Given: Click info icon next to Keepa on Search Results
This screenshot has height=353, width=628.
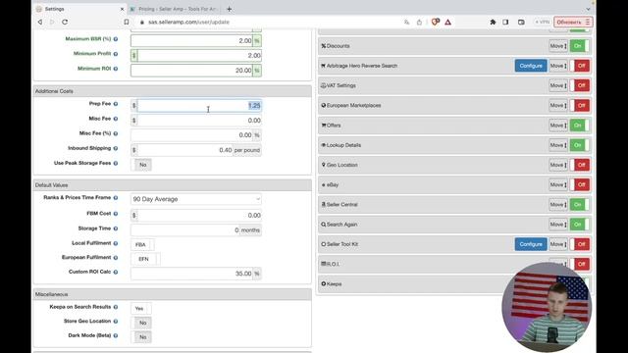Looking at the screenshot, I should pyautogui.click(x=116, y=307).
